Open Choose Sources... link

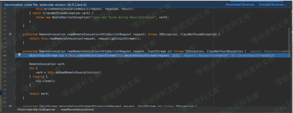pyautogui.click(x=272, y=4)
